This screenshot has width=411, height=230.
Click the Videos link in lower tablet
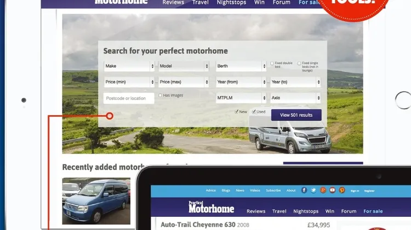coord(255,190)
